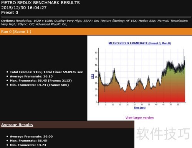Click the METRO REDUX BENCHMARK RESULTS title
192x148 pixels.
[x=40, y=3]
